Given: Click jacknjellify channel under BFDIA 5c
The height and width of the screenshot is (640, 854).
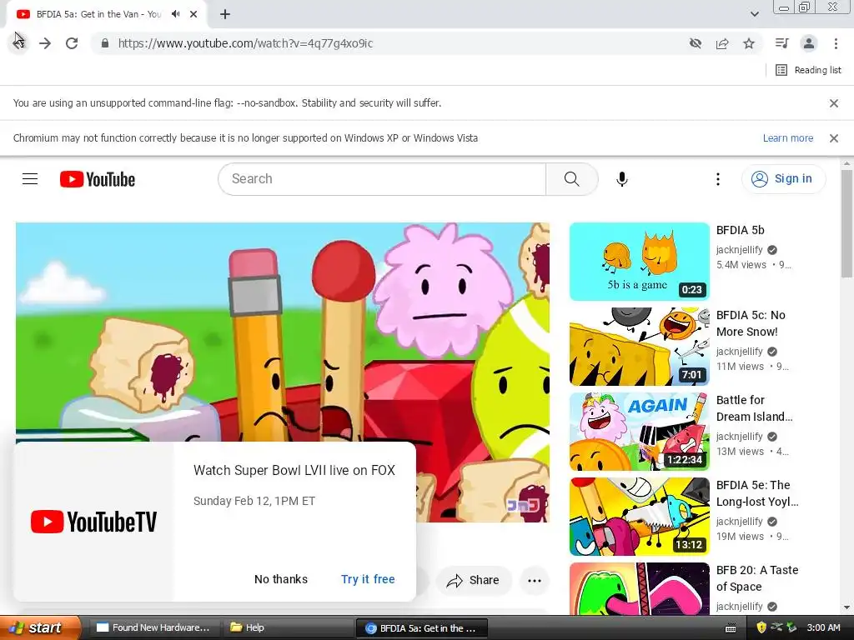Looking at the screenshot, I should click(x=739, y=352).
